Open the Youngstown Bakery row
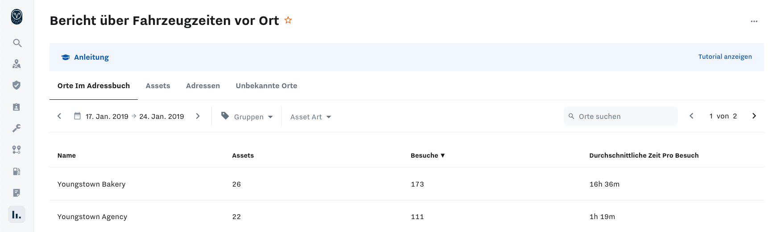 (x=406, y=184)
